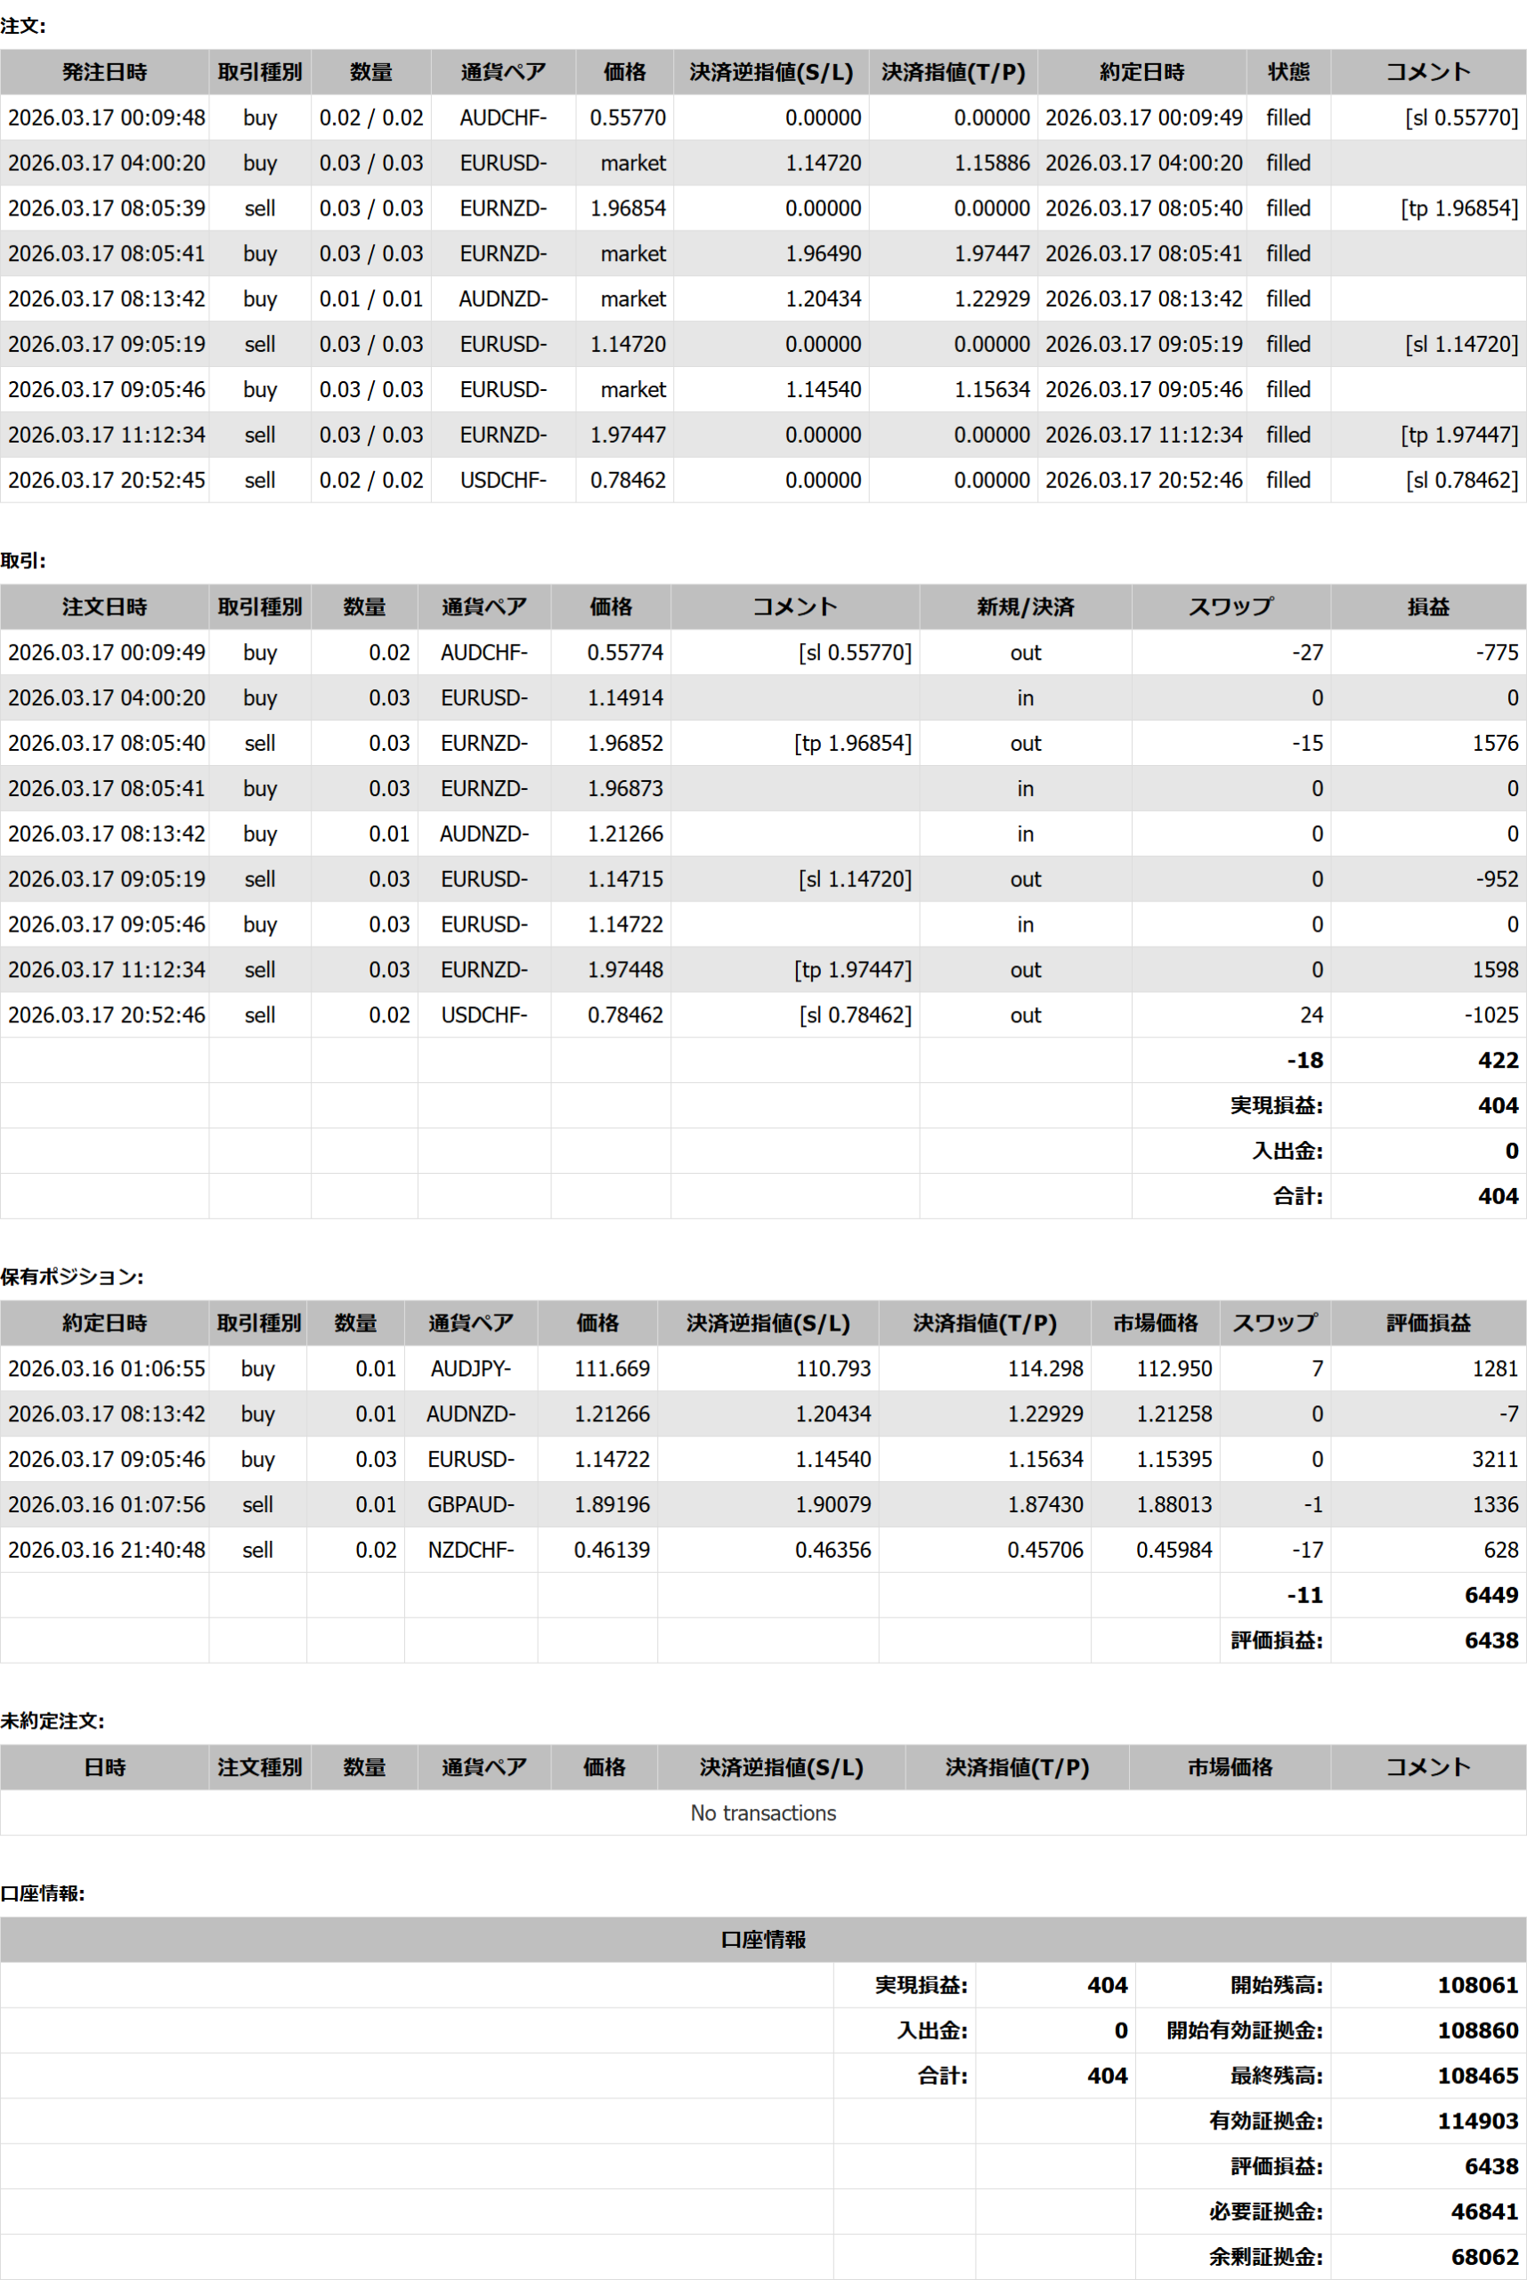Select the AUDJPY- currency pair cell
This screenshot has height=2280, width=1527.
click(x=470, y=1368)
